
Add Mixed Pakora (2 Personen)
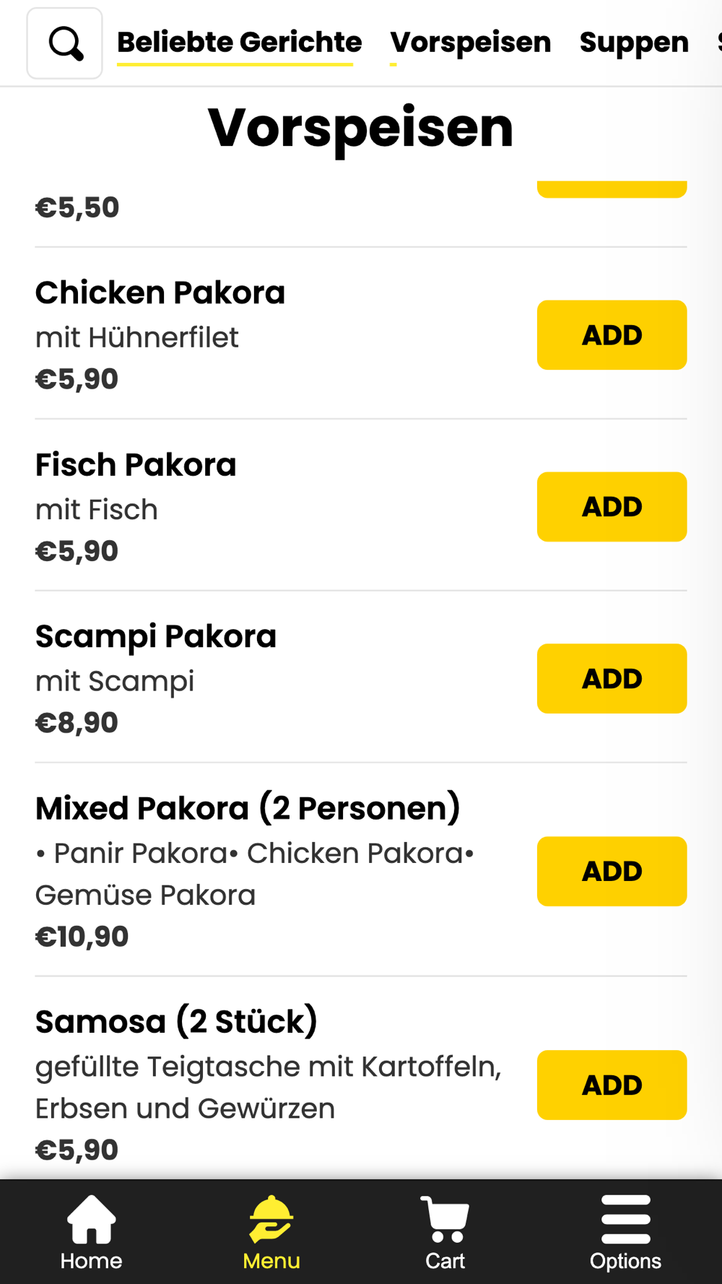612,872
